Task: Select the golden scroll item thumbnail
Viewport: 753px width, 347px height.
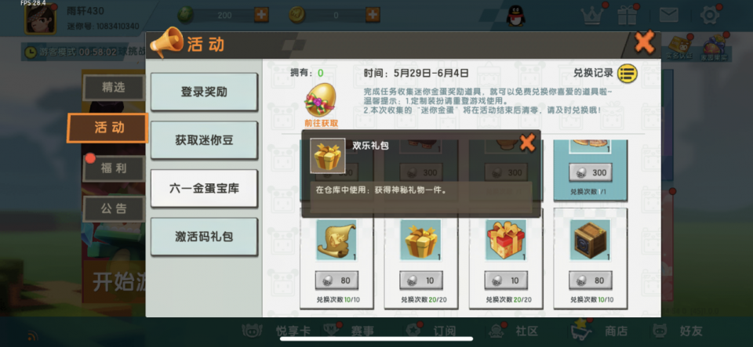Action: coord(336,240)
